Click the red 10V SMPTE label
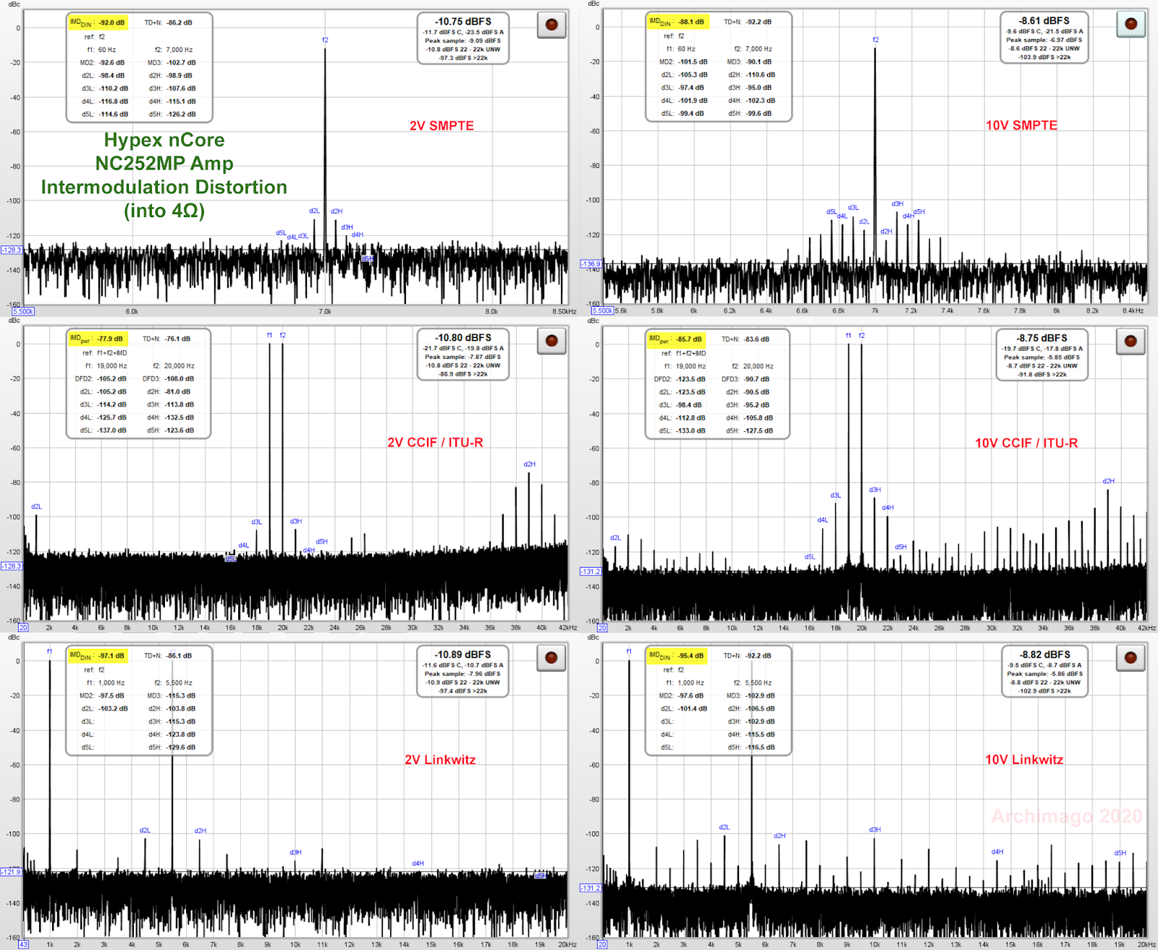The image size is (1158, 950). [x=1021, y=125]
